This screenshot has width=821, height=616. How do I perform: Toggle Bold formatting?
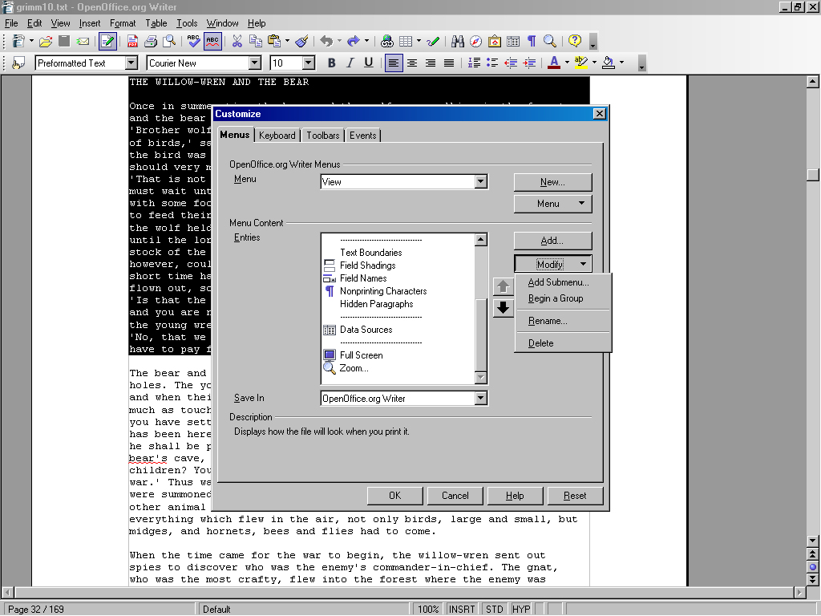point(331,63)
